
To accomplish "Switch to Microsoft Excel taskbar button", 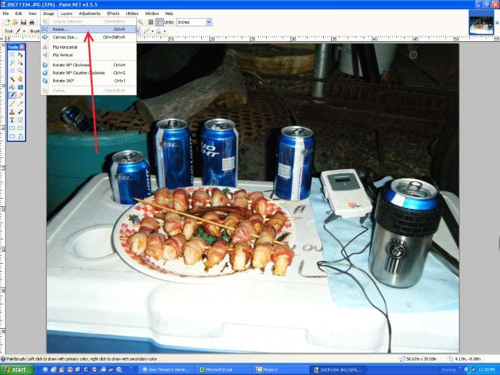I will (x=216, y=370).
